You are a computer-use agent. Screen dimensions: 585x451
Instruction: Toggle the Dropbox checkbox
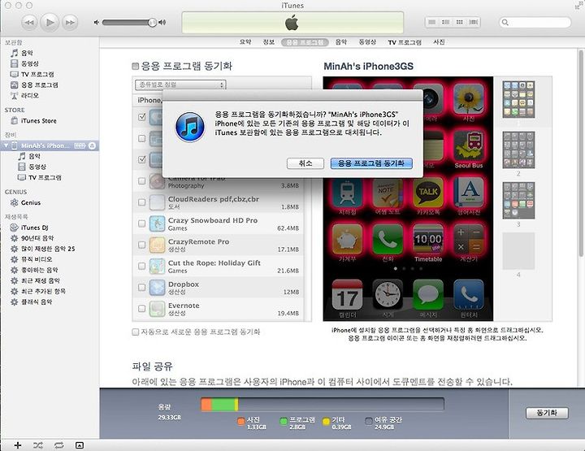pos(141,287)
